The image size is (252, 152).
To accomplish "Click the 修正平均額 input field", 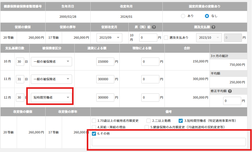I will tap(231, 101).
